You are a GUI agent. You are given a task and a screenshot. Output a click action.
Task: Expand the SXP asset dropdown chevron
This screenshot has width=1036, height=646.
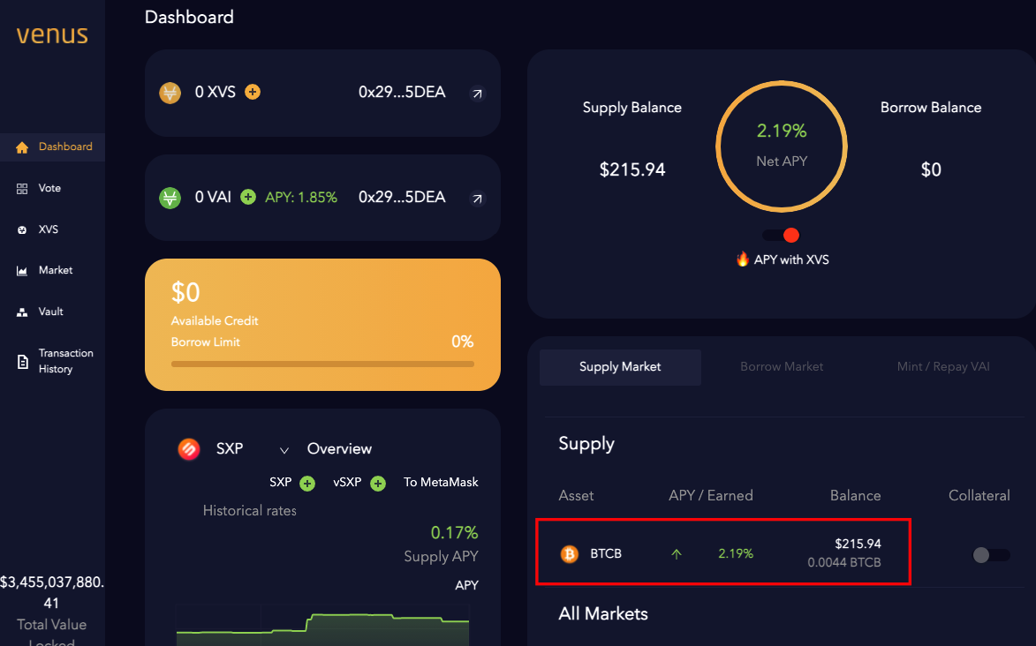[x=284, y=450]
